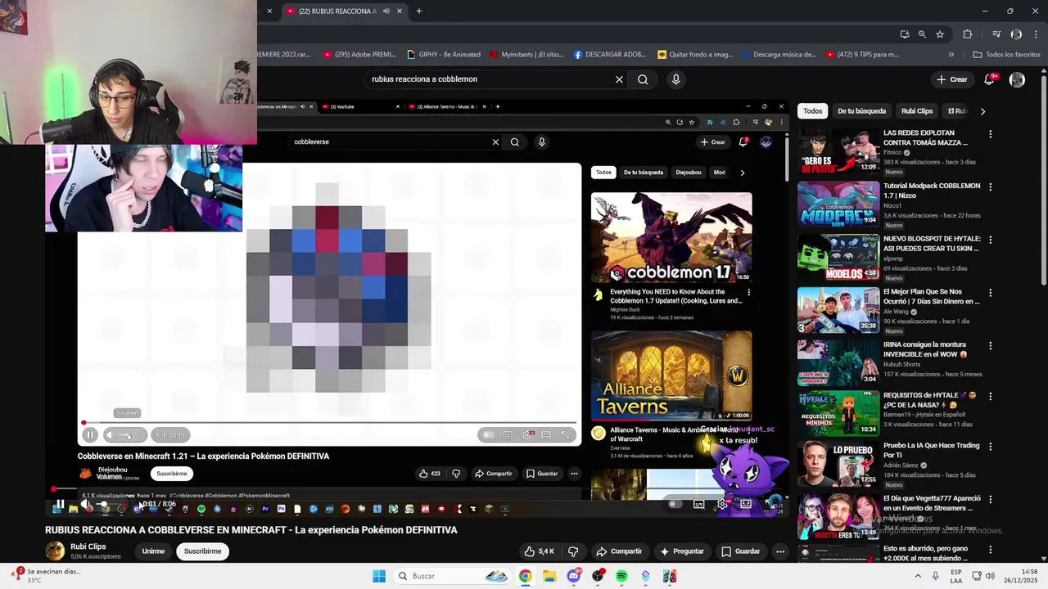The width and height of the screenshot is (1048, 589).
Task: Open El Día que Vegetta777 video thumbnail
Action: 838,516
